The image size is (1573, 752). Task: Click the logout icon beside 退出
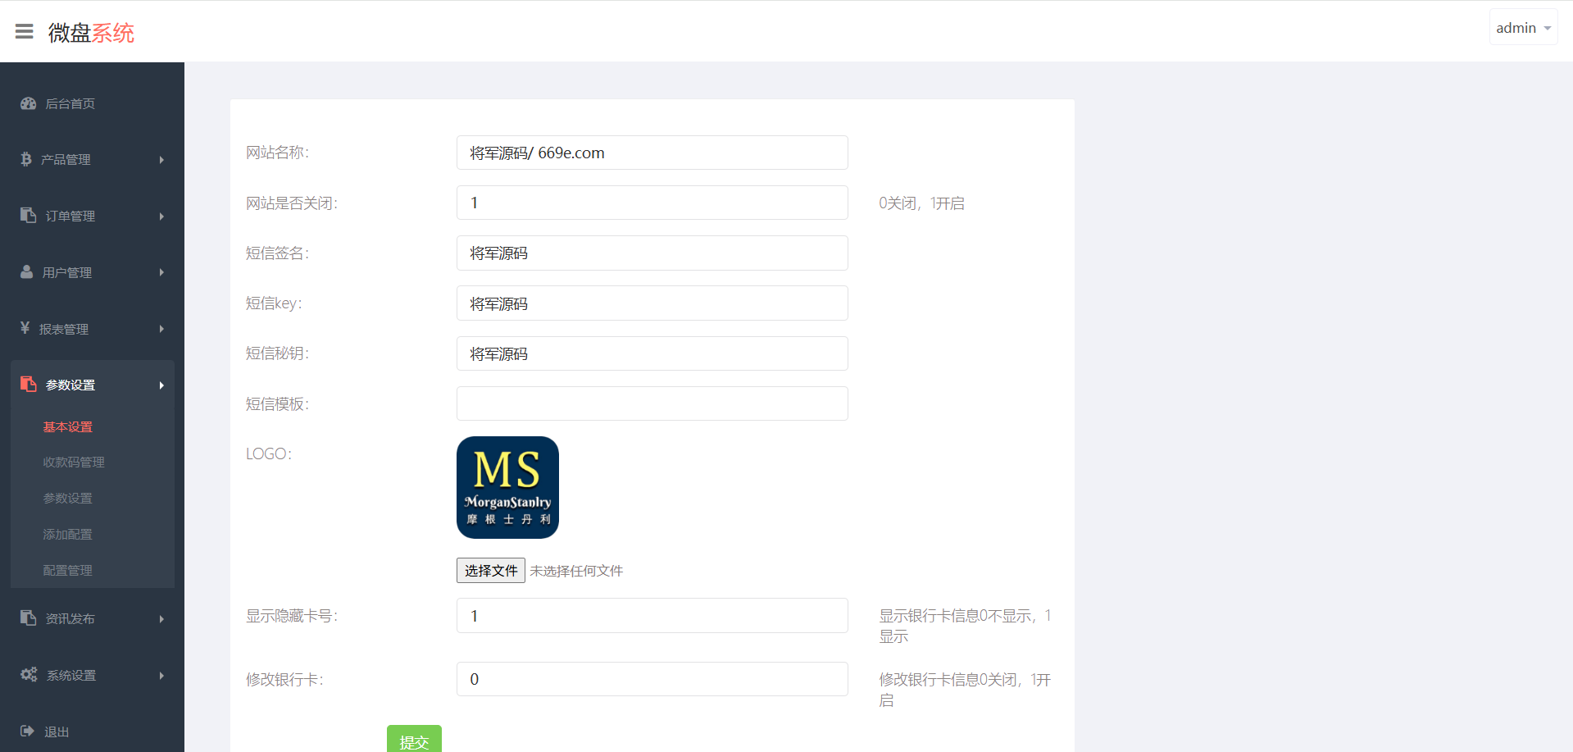27,731
